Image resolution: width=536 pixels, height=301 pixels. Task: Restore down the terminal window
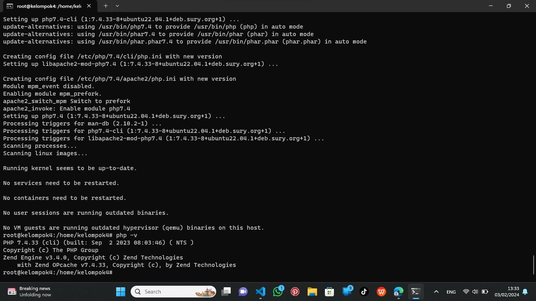(509, 6)
